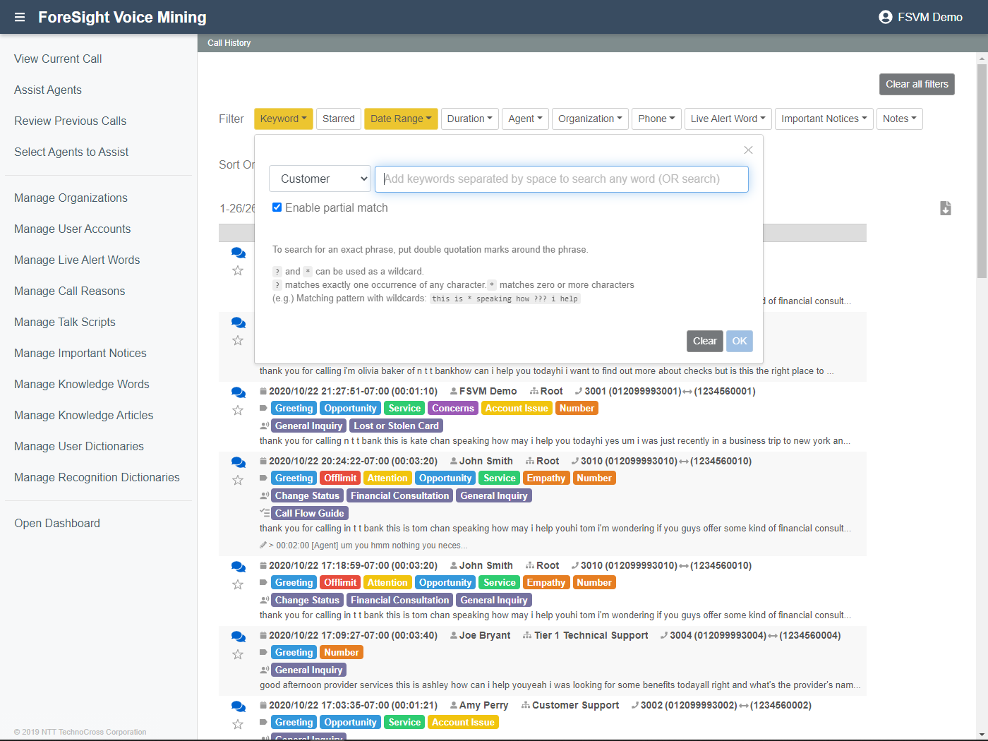Screen dimensions: 988x741
Task: Click the download/export results icon
Action: 946,208
